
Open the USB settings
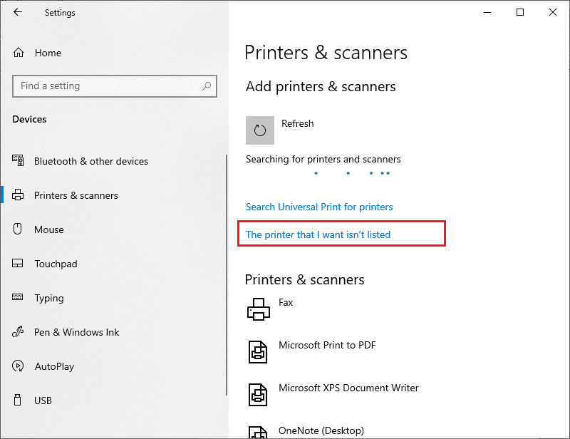coord(43,401)
